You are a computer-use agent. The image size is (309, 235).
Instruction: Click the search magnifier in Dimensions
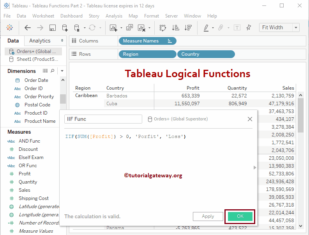pos(53,71)
